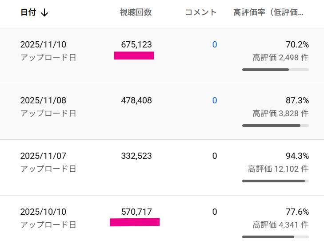Click the 高評価率 column header

[268, 12]
